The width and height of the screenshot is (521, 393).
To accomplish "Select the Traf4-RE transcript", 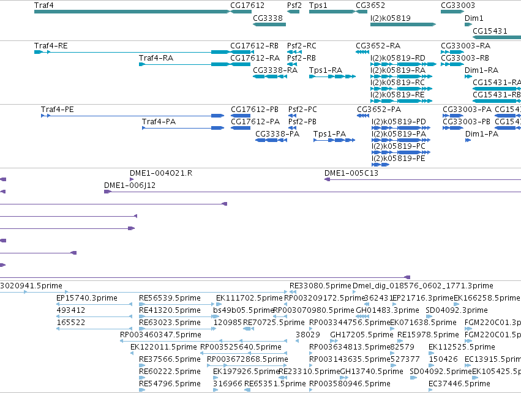I will 132,52.
